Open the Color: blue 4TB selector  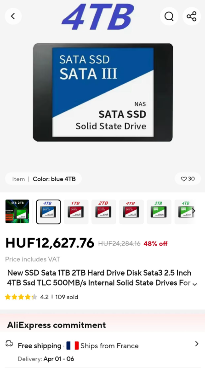point(43,179)
